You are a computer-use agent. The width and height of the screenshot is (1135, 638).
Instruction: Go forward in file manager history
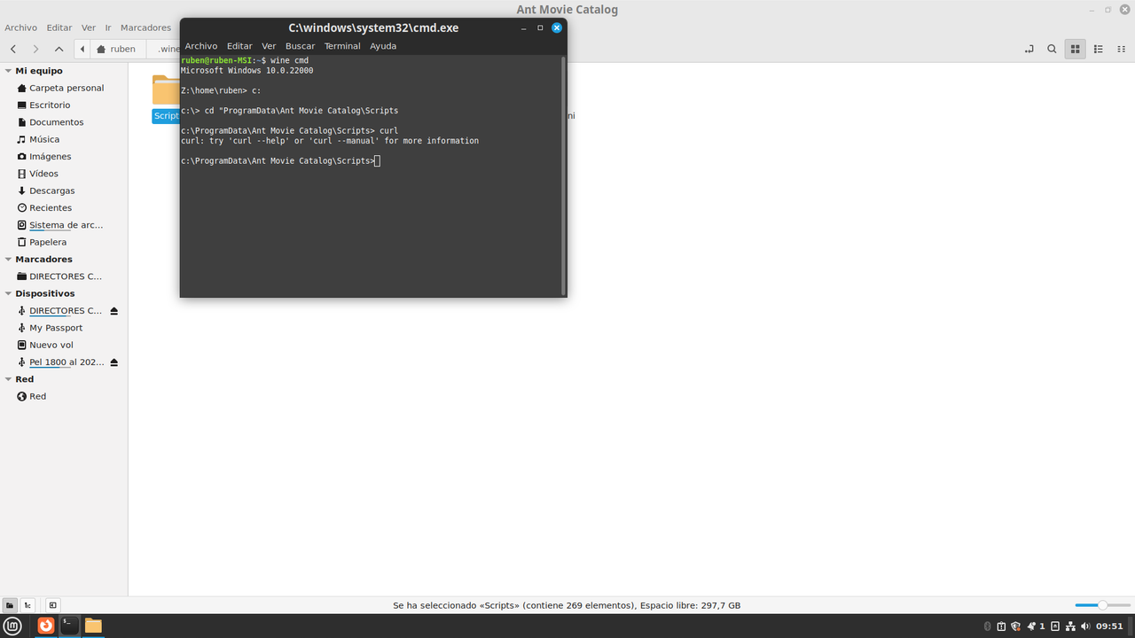click(x=35, y=49)
